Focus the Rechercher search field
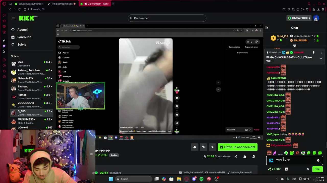This screenshot has height=183, width=327. pos(167,18)
